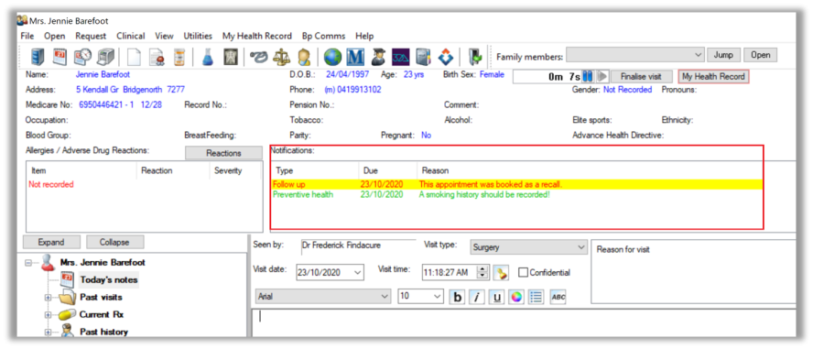813x349 pixels.
Task: Toggle bold formatting button
Action: click(457, 297)
